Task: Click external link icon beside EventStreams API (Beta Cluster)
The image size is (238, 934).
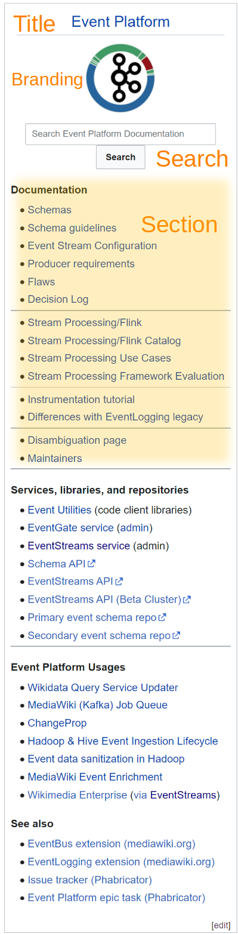Action: pyautogui.click(x=187, y=599)
